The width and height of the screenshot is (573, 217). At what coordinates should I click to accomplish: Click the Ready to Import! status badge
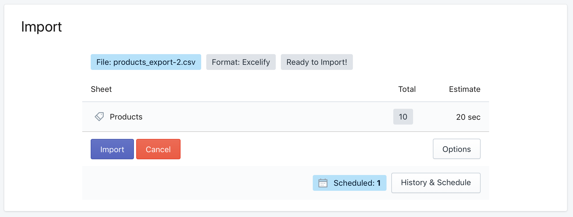pos(317,62)
